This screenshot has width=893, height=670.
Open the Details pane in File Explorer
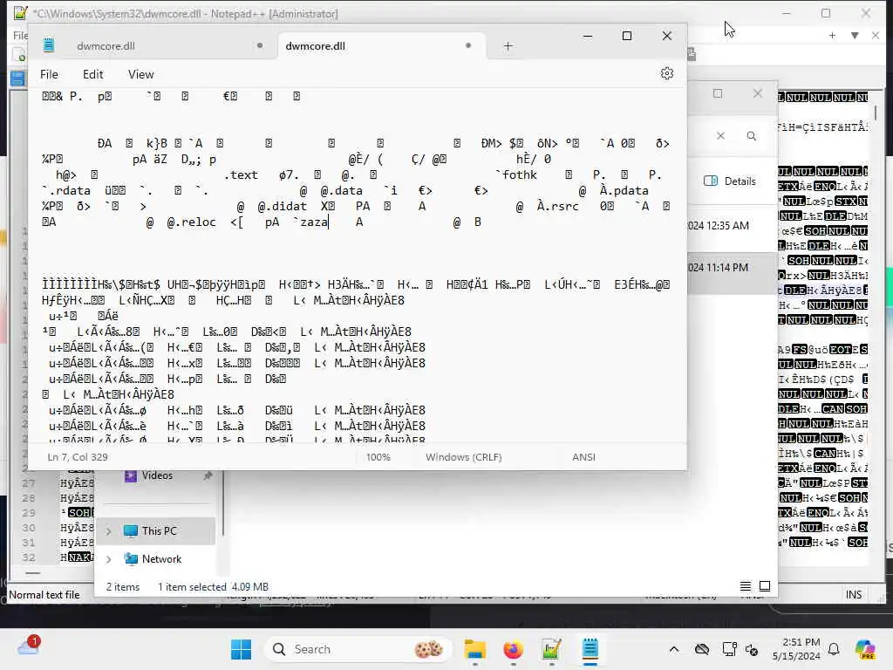click(730, 181)
